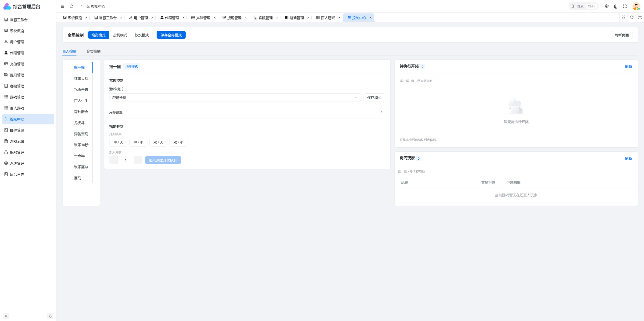The height and width of the screenshot is (321, 644).
Task: Open the user avatar menu
Action: click(x=636, y=6)
